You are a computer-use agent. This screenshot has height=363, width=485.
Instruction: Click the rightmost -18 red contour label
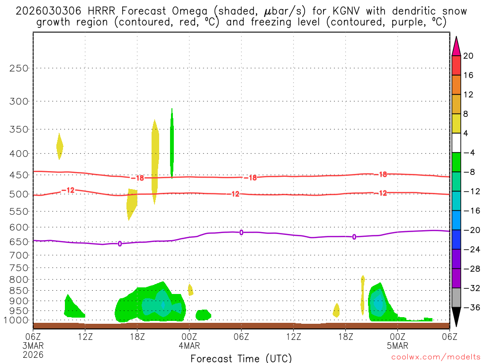click(381, 174)
